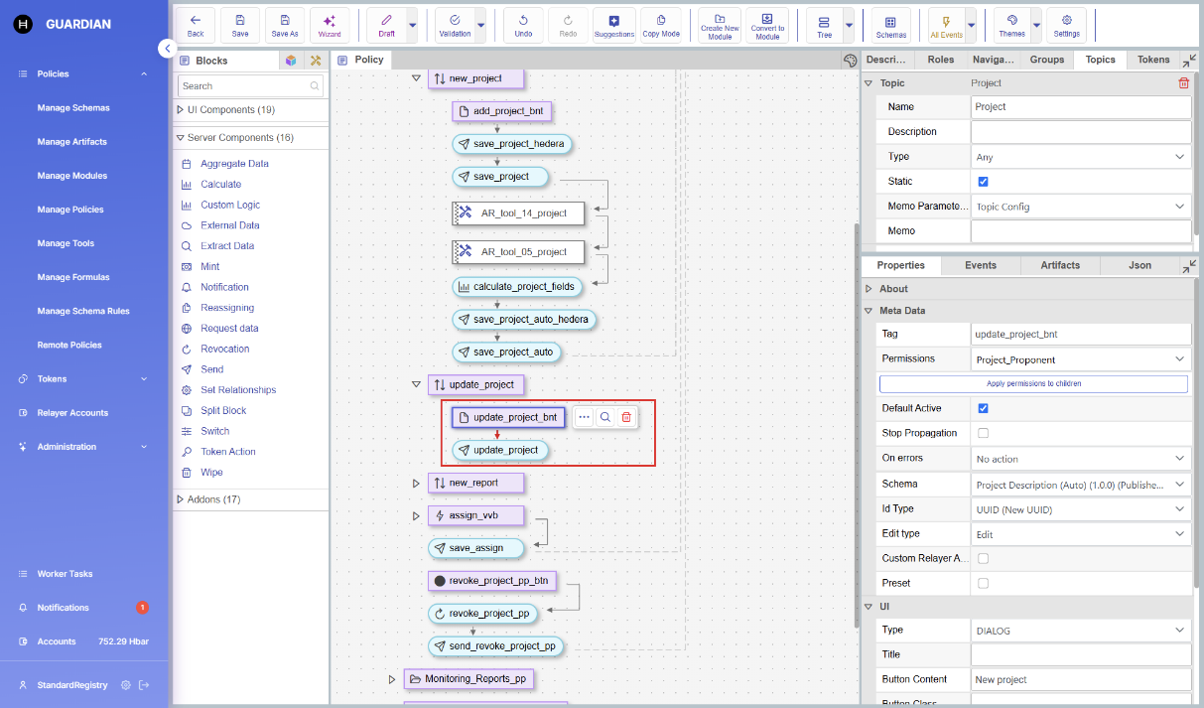Open the Permissions dropdown
Viewport: 1204px width, 708px height.
(x=1081, y=359)
